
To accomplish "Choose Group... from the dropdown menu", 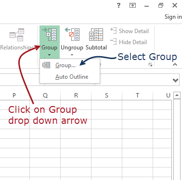I will [x=70, y=65].
